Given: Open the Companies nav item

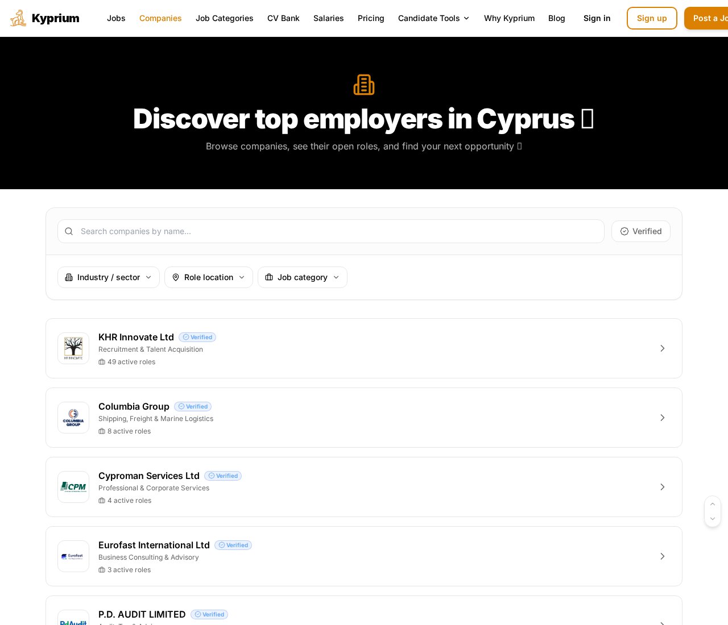Looking at the screenshot, I should pyautogui.click(x=160, y=18).
